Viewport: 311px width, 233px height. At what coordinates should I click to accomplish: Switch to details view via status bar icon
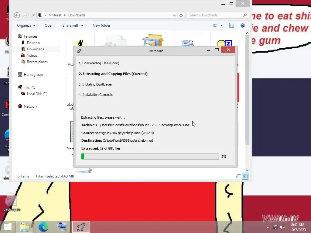[x=238, y=176]
